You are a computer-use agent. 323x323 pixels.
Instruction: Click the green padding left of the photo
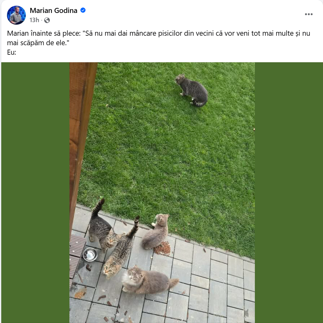[x=35, y=192]
